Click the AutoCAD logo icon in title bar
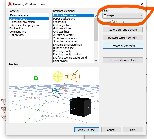Viewport: 154px width, 139px height. point(10,4)
